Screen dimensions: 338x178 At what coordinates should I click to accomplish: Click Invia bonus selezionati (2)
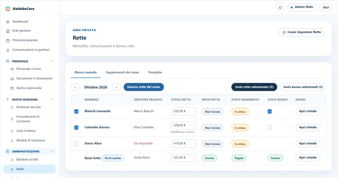click(303, 87)
